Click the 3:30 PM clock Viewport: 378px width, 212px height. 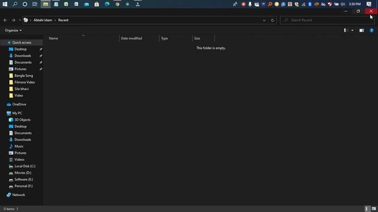click(x=354, y=4)
